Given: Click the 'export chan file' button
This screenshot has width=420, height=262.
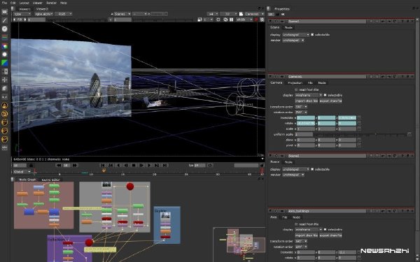Looking at the screenshot, I should click(x=331, y=101).
